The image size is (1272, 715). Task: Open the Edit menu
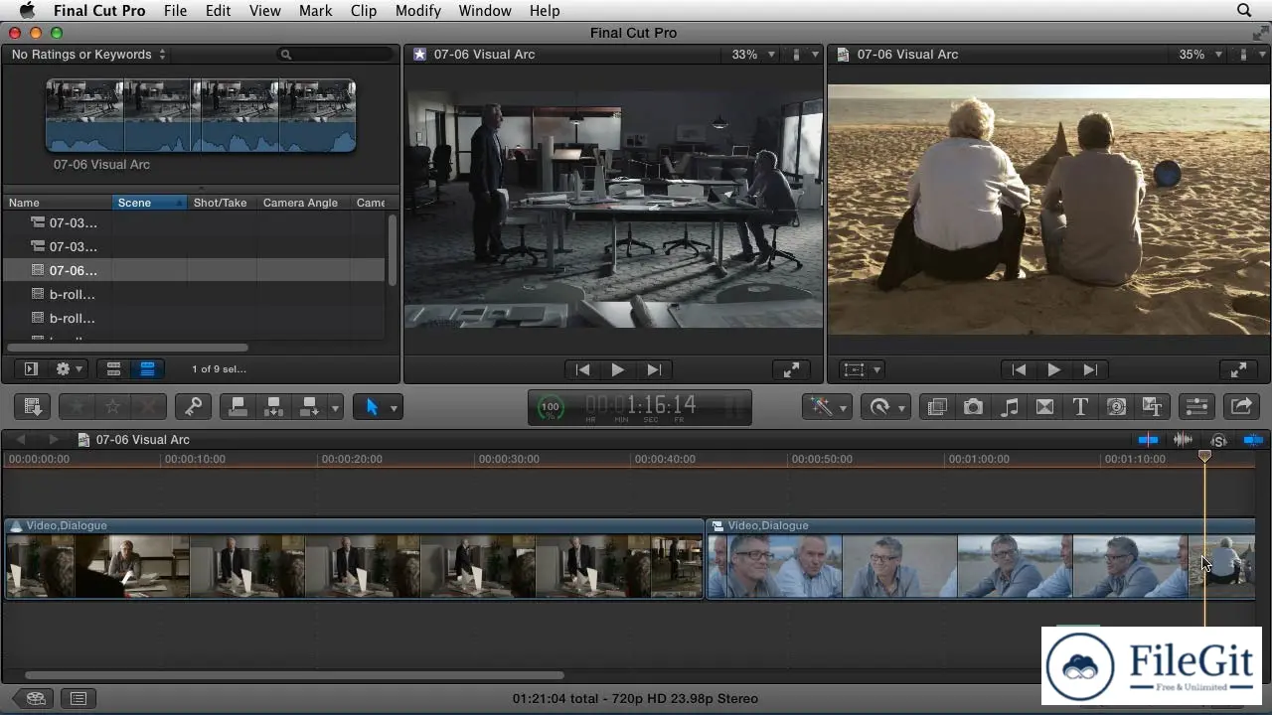218,11
